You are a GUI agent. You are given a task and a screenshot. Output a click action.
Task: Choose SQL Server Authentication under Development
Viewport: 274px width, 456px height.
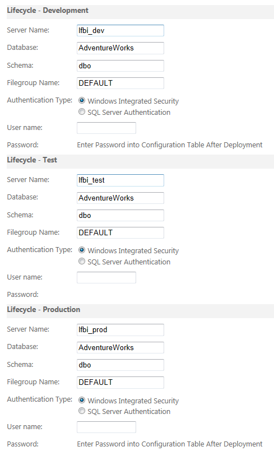coord(82,111)
